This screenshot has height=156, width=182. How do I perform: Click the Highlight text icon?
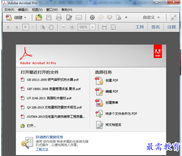[x=110, y=18]
